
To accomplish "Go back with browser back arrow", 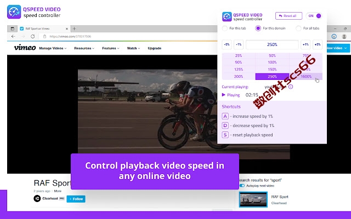I will coord(13,36).
